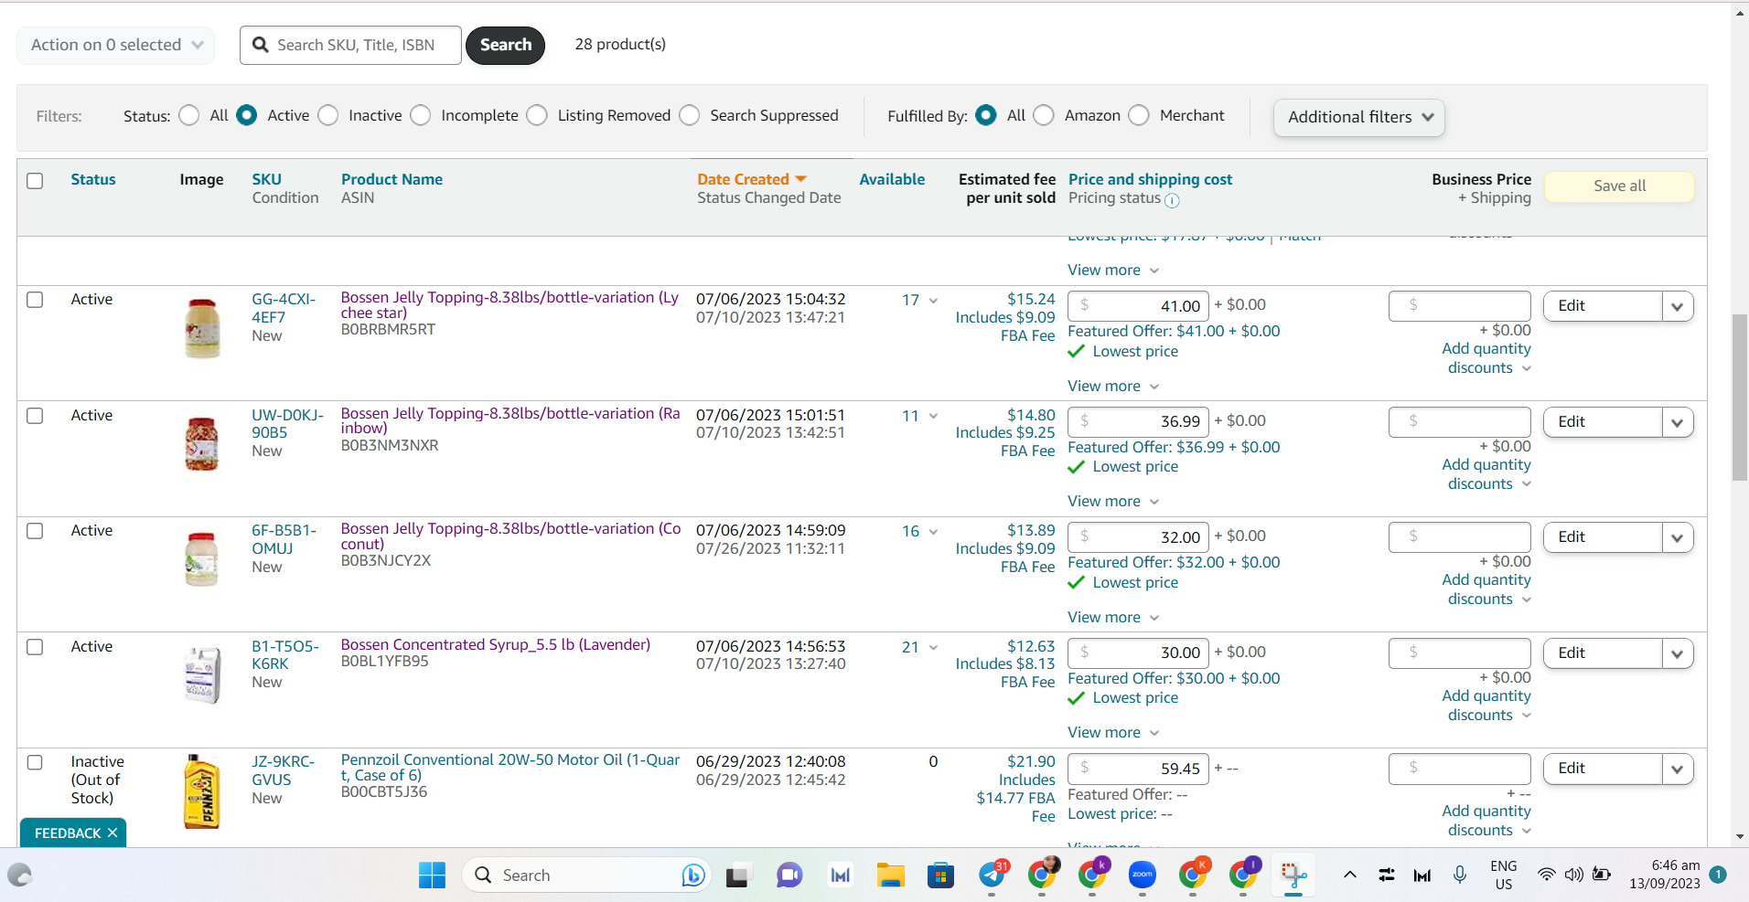Expand available quantity 17 chevron

coord(933,301)
